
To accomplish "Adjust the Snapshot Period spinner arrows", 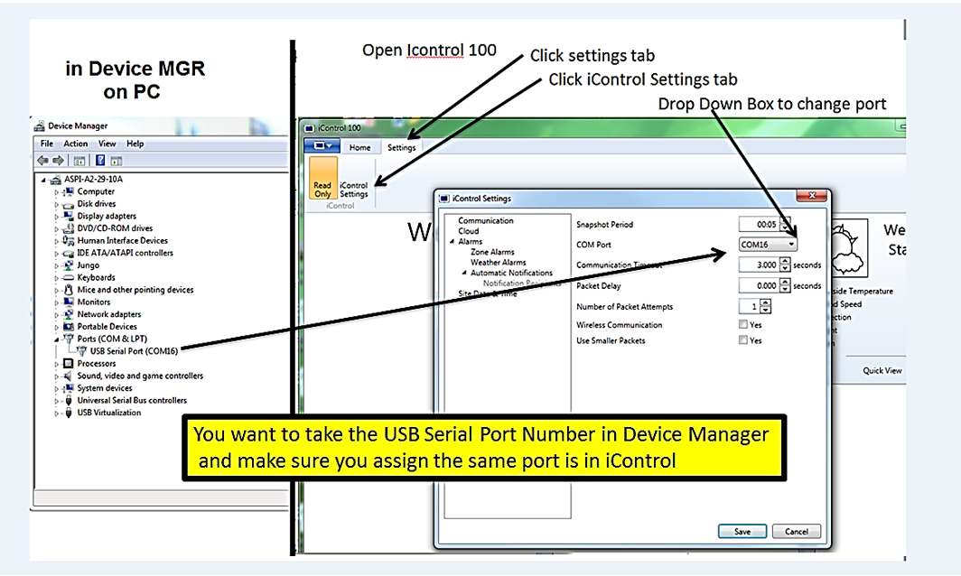I will point(785,224).
